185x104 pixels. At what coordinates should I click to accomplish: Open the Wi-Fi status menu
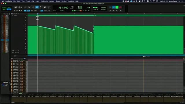click(154, 1)
